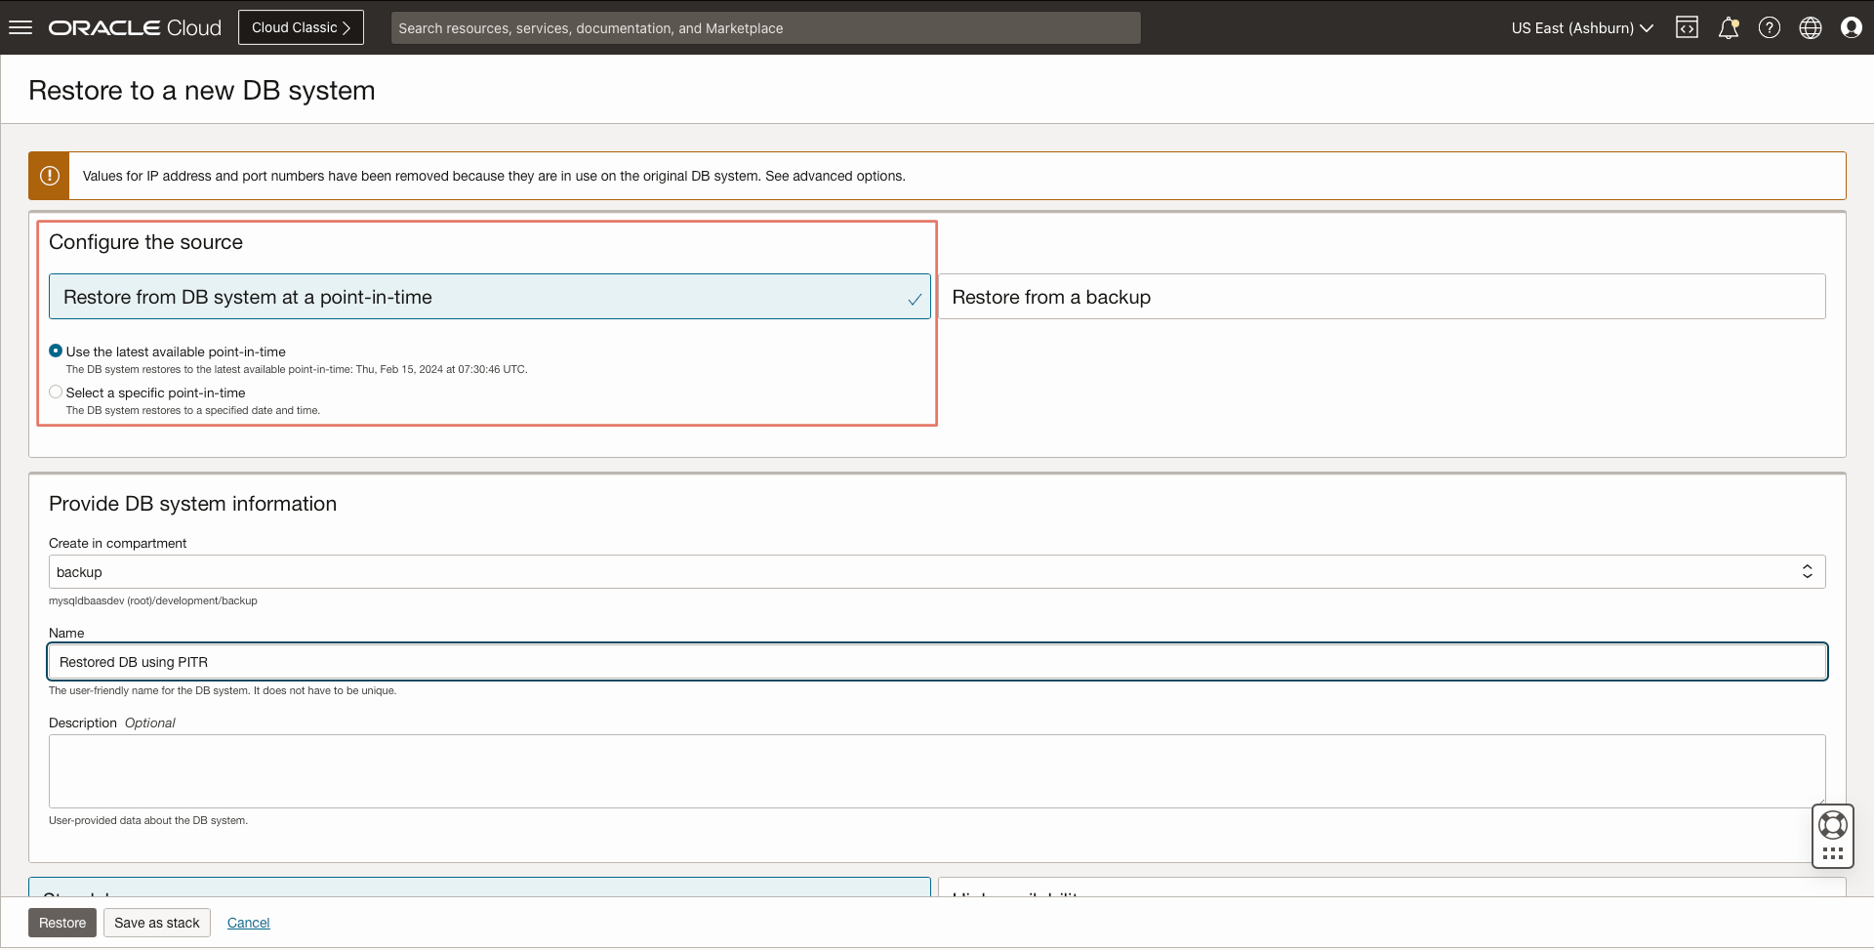The width and height of the screenshot is (1874, 950).
Task: Choose 'Restore from DB system at a point-in-time' card
Action: coord(490,297)
